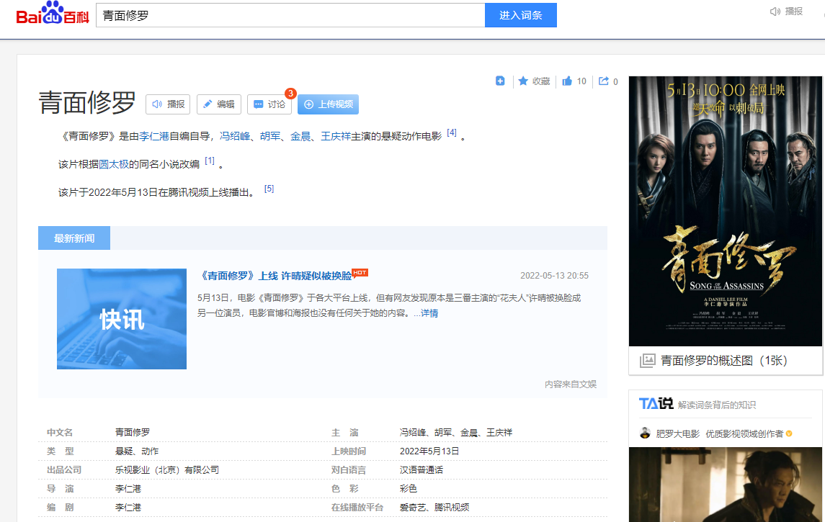Click the 2022年5月13日 release date value
This screenshot has height=522, width=825.
(429, 451)
